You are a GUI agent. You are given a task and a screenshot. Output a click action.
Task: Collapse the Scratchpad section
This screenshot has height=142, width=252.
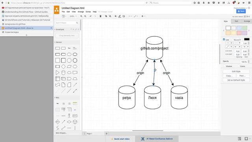pyautogui.click(x=59, y=30)
